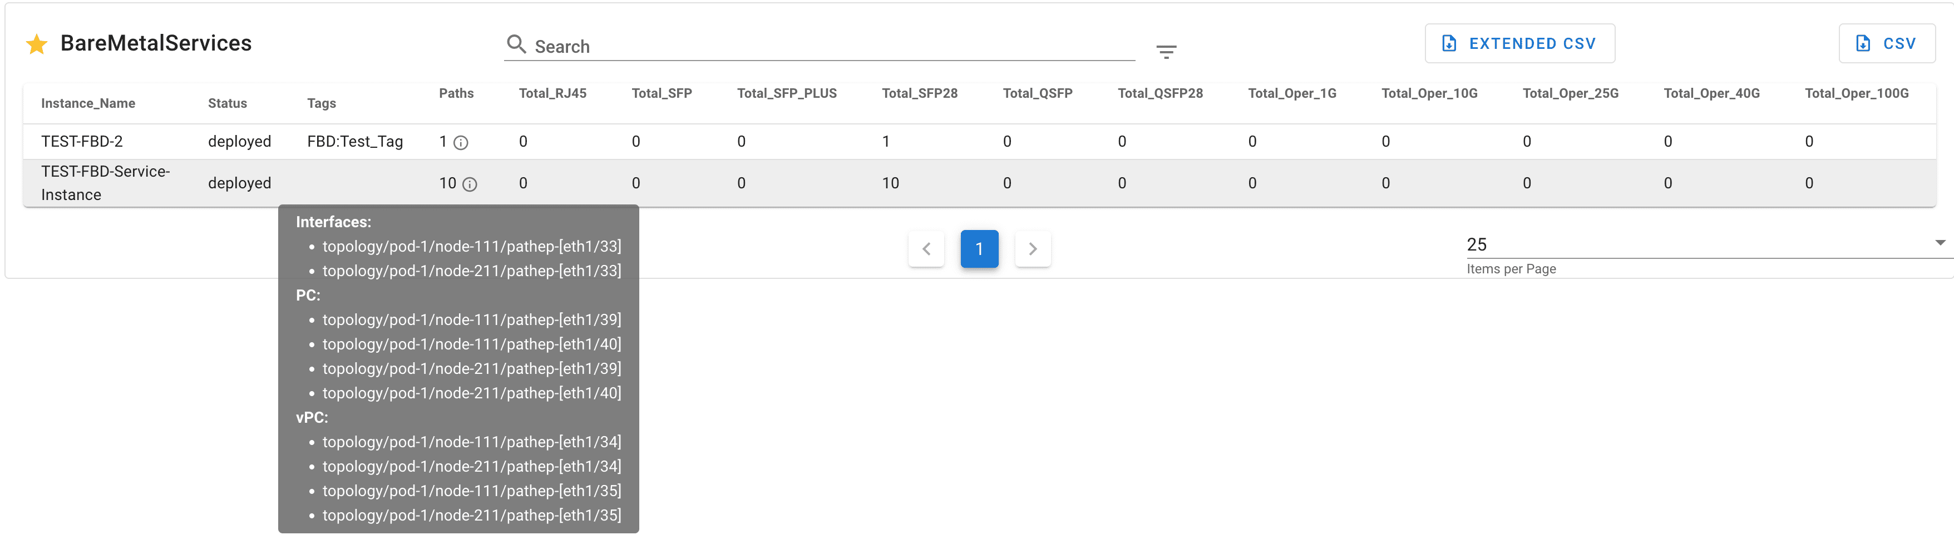Click info icon beside Paths value 1
The width and height of the screenshot is (1954, 540).
pos(461,142)
